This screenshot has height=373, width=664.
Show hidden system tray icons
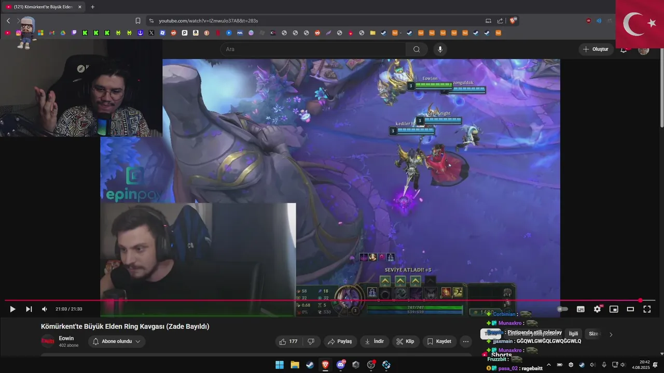pos(549,365)
